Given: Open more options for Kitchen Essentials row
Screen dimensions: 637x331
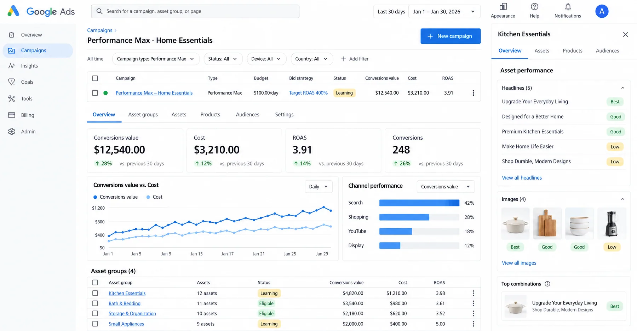Looking at the screenshot, I should click(473, 293).
